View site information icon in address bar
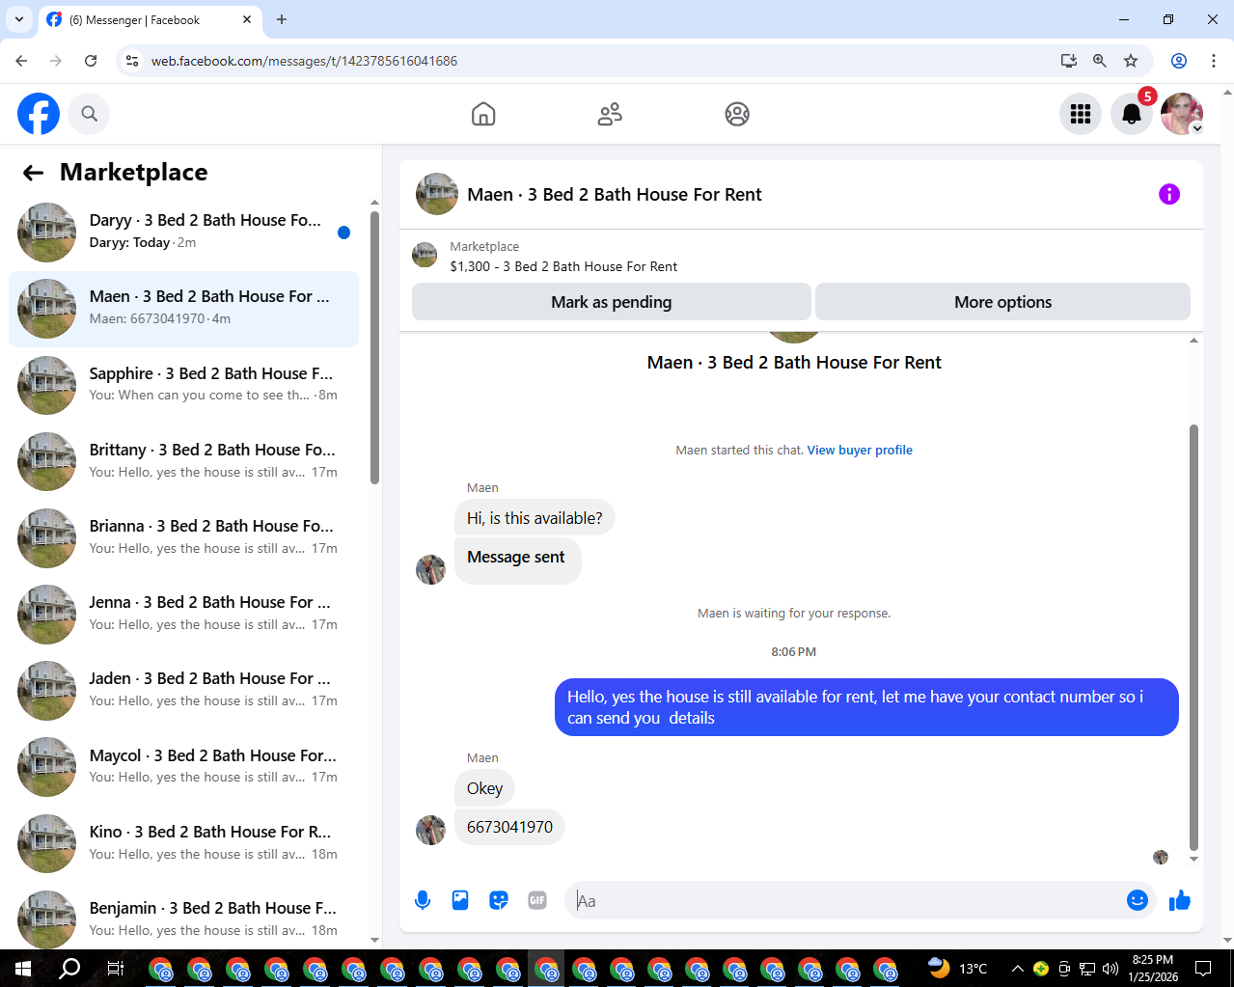 [x=133, y=61]
